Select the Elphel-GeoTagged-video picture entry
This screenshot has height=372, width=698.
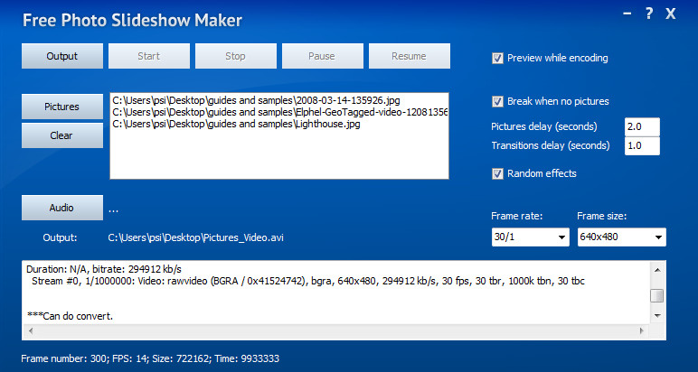(279, 112)
